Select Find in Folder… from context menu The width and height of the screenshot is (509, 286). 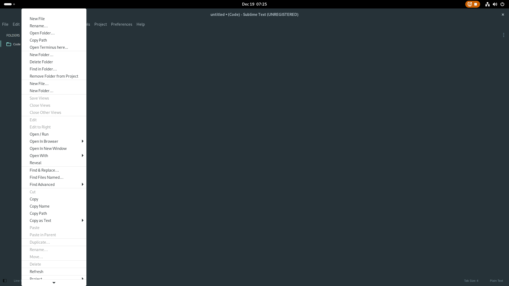point(43,69)
